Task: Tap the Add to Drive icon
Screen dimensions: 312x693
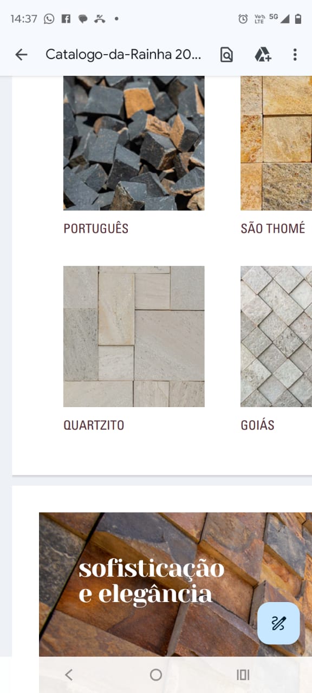Action: pos(263,54)
